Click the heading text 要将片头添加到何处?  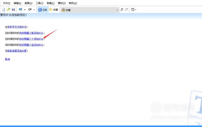click(x=13, y=15)
